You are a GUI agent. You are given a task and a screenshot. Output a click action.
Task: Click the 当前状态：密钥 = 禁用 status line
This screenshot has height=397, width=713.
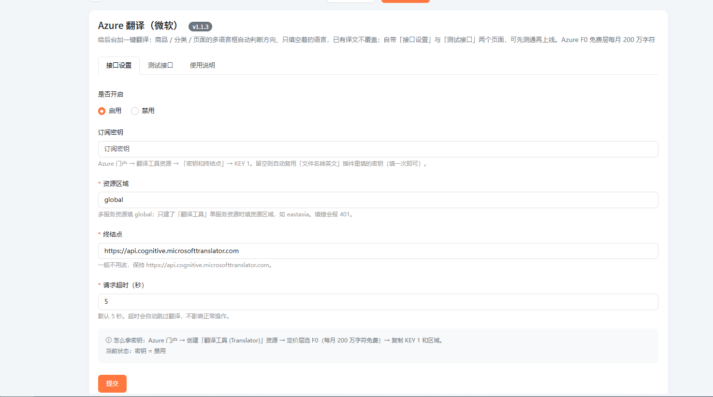[136, 351]
